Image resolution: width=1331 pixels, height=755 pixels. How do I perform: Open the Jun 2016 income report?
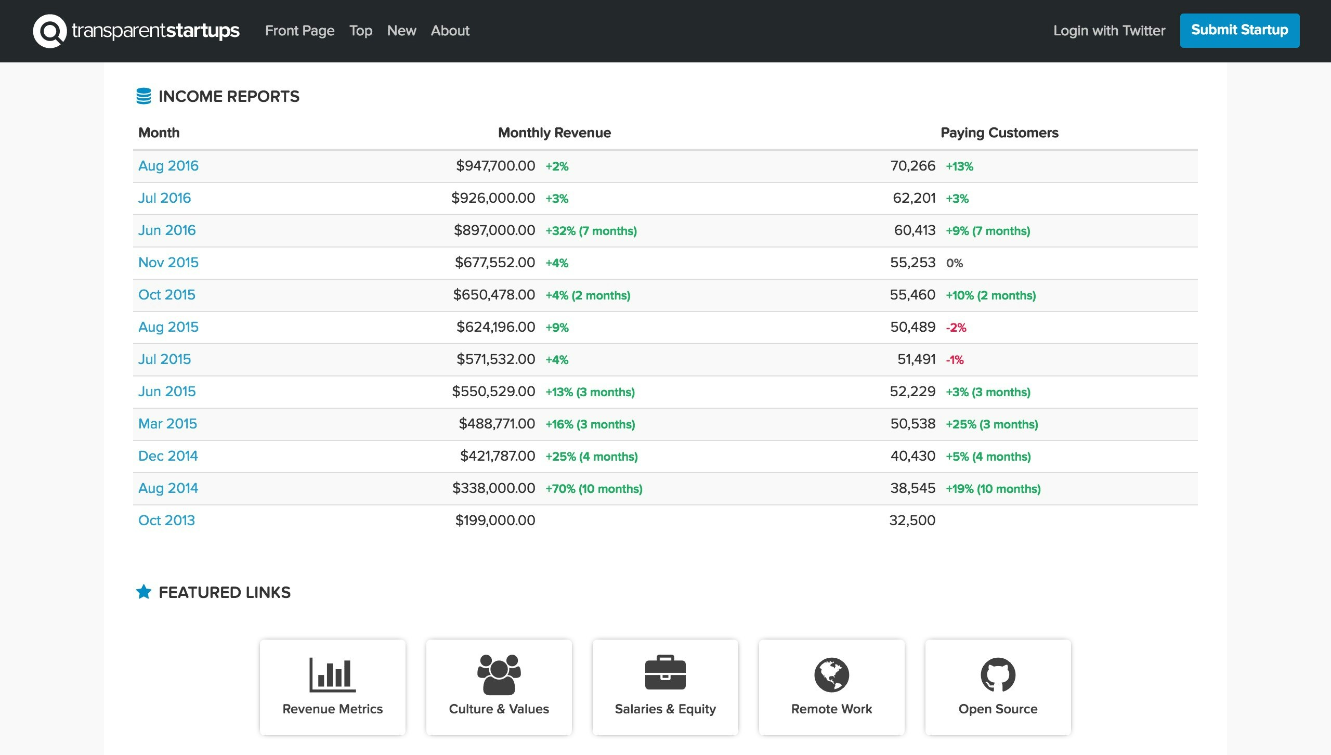(x=166, y=230)
